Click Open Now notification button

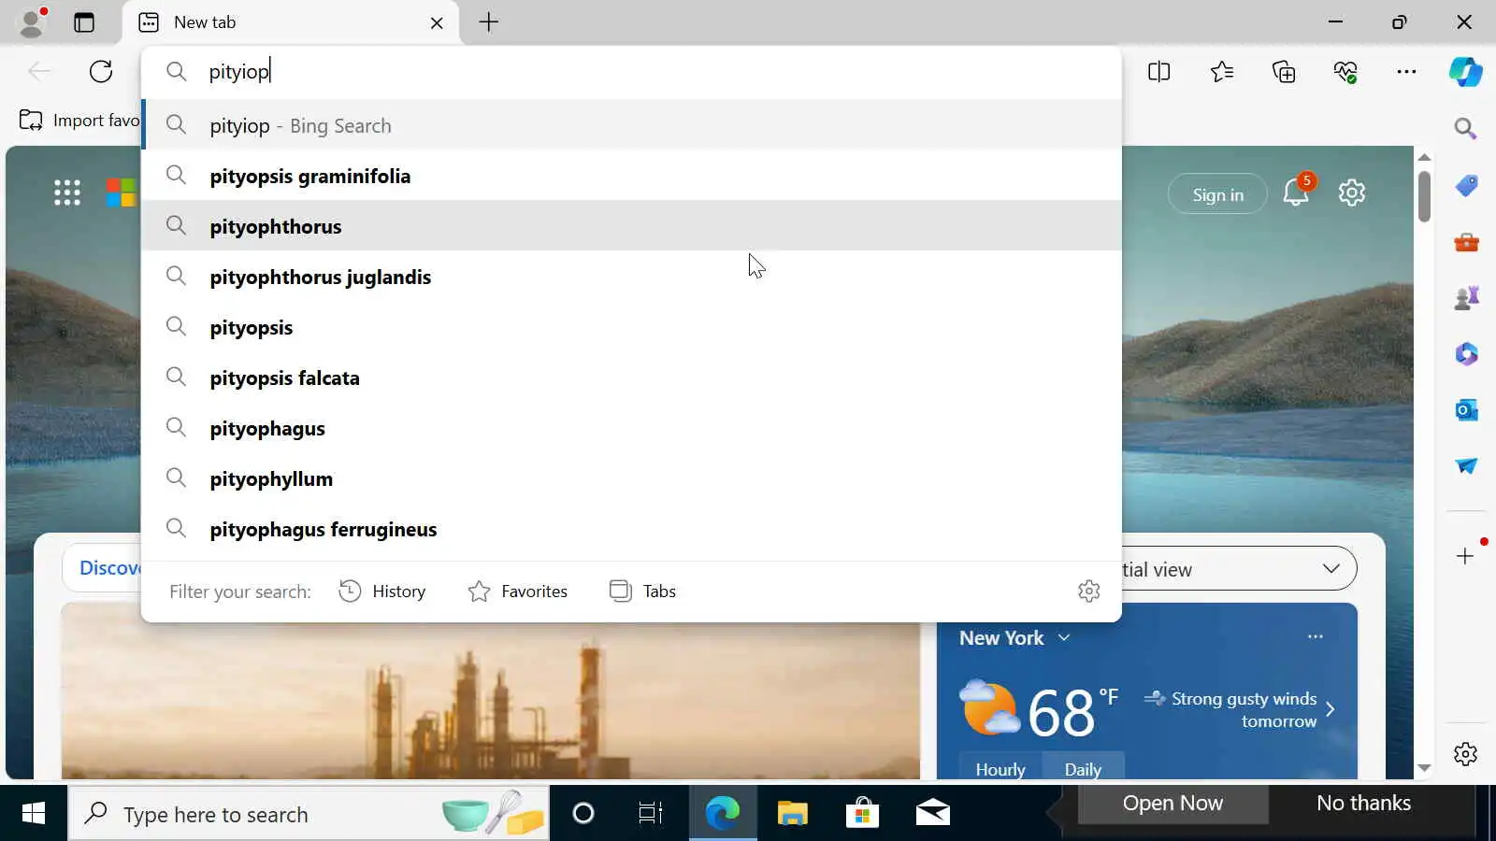coord(1172,804)
